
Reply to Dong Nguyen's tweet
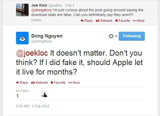click(x=22, y=82)
